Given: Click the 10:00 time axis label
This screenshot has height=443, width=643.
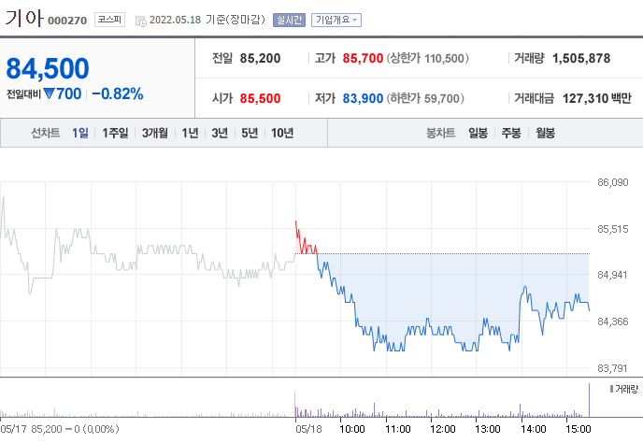Looking at the screenshot, I should click(x=351, y=429).
